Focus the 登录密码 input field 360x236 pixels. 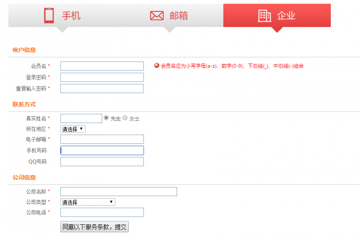coord(102,77)
